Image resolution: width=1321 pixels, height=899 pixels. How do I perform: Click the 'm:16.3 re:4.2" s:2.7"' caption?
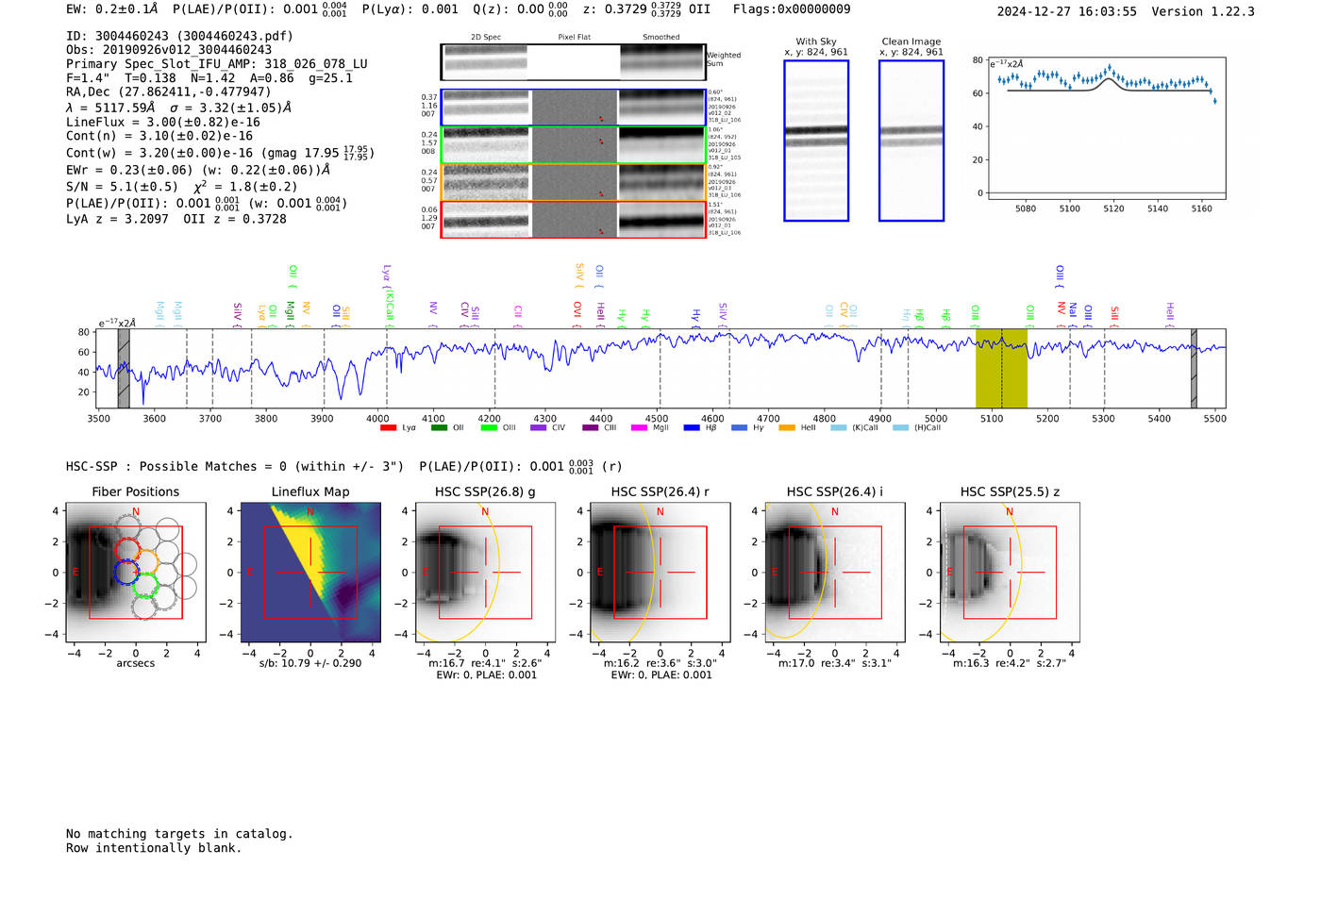1010,663
